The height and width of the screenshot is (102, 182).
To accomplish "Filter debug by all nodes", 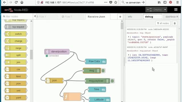I will 163,23.
